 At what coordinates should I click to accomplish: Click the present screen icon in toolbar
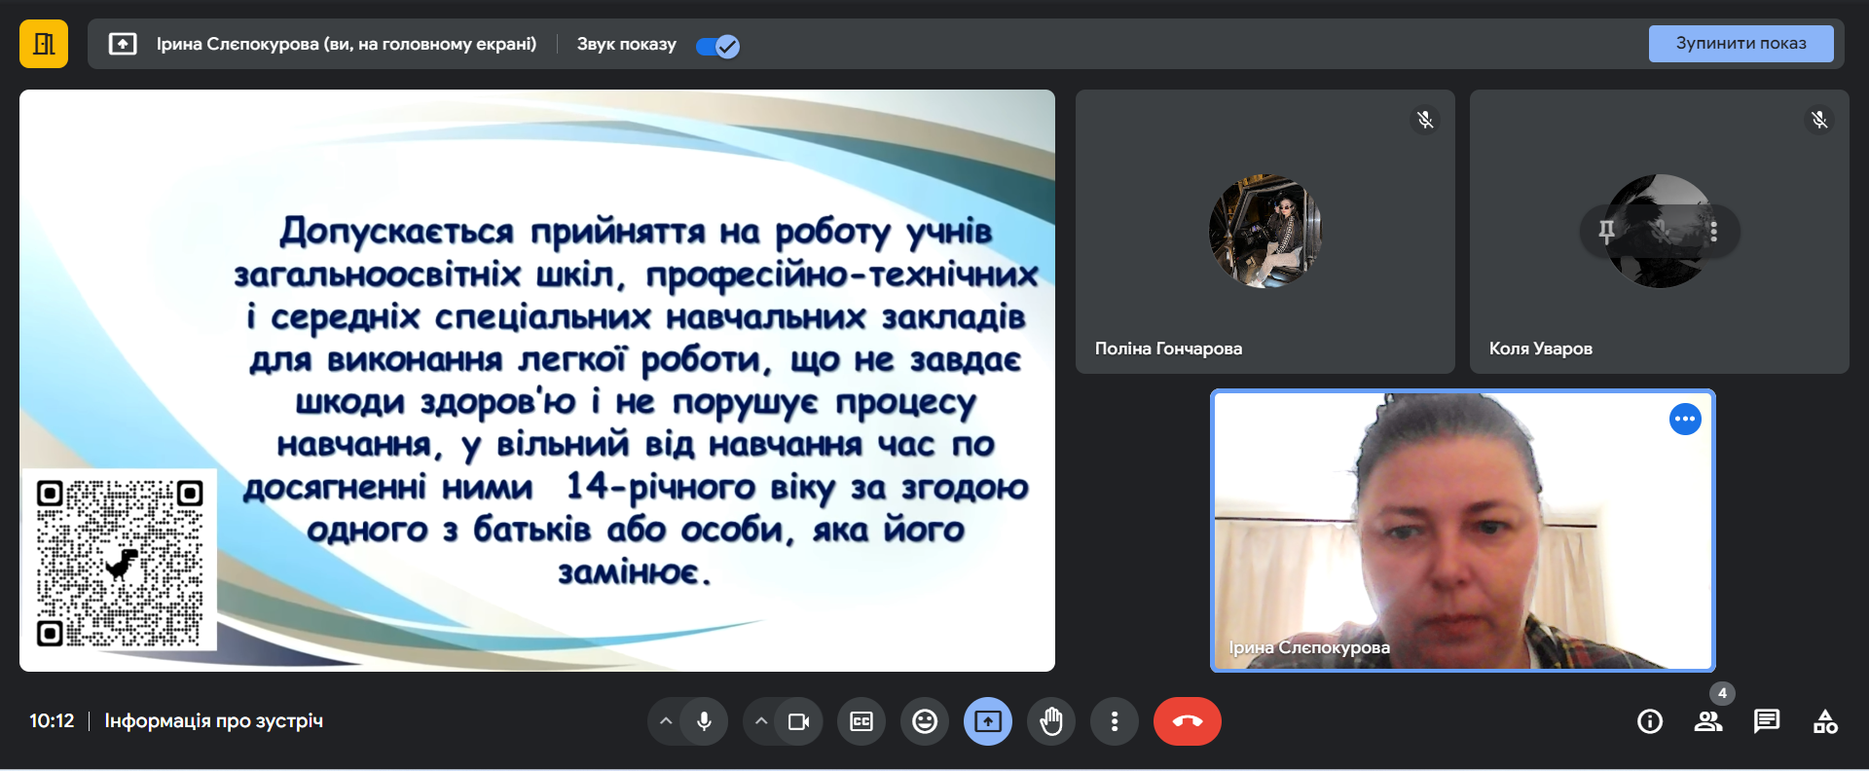[988, 721]
